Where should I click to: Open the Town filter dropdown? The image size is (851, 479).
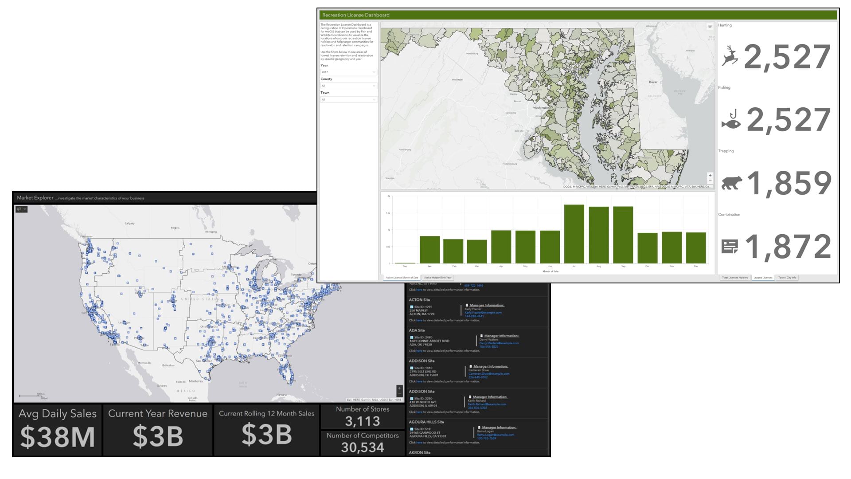pos(348,100)
